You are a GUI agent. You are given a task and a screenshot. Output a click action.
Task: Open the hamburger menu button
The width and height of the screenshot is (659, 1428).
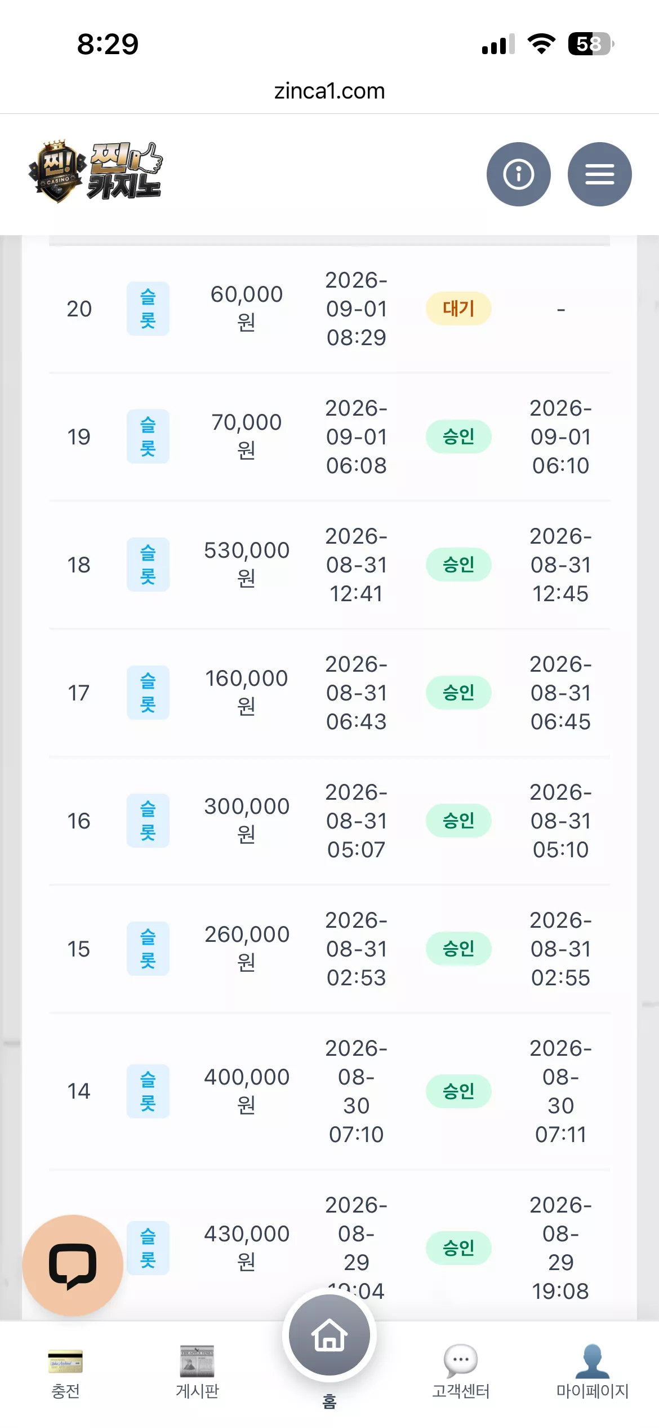(599, 174)
